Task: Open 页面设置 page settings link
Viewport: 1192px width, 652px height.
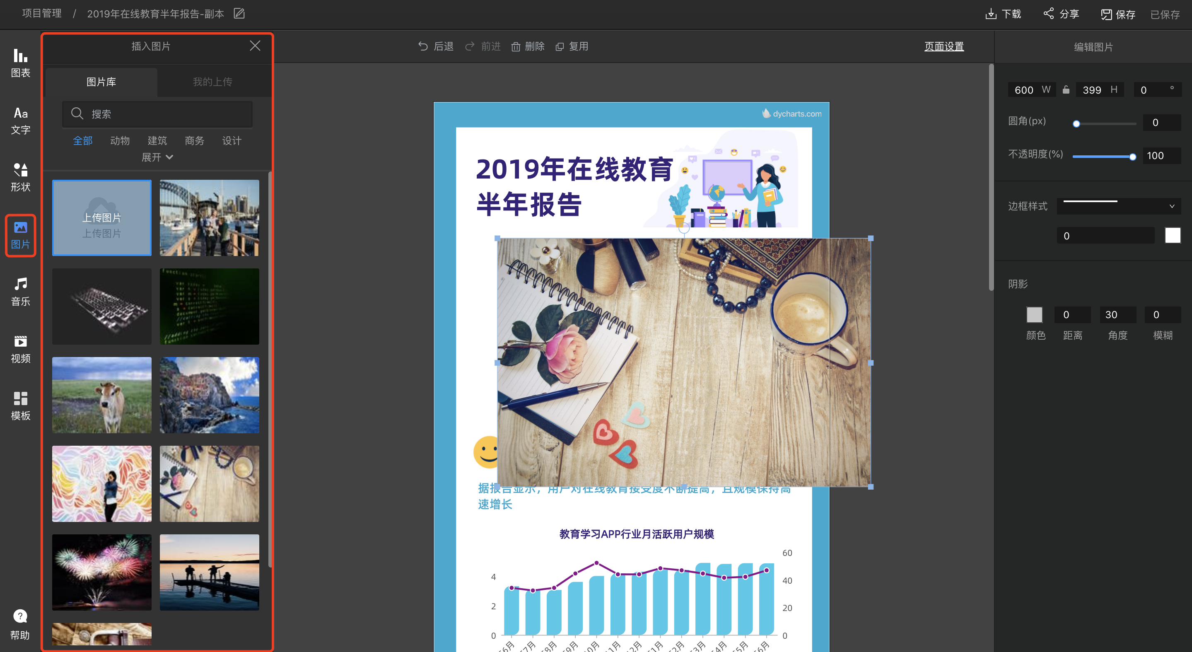Action: coord(944,46)
